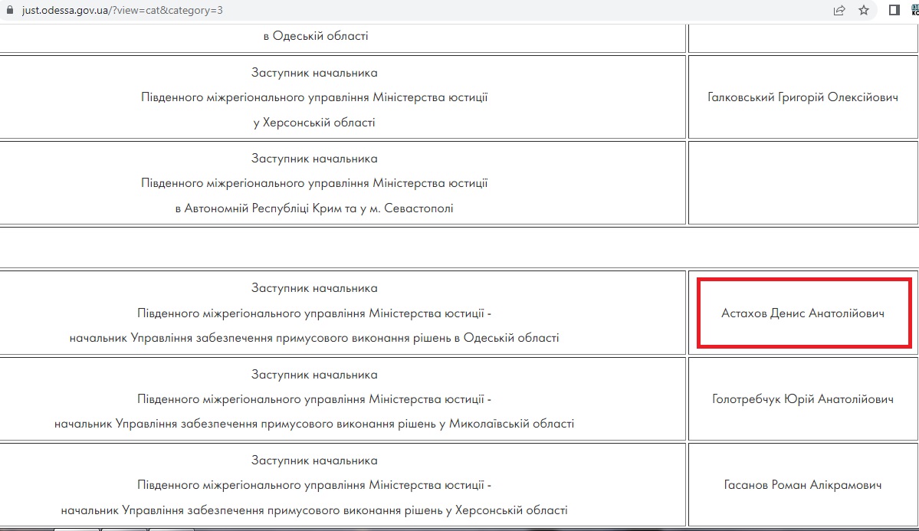The height and width of the screenshot is (531, 919).
Task: Click 'Заступник начальника' in the Галковський row
Action: pyautogui.click(x=314, y=73)
